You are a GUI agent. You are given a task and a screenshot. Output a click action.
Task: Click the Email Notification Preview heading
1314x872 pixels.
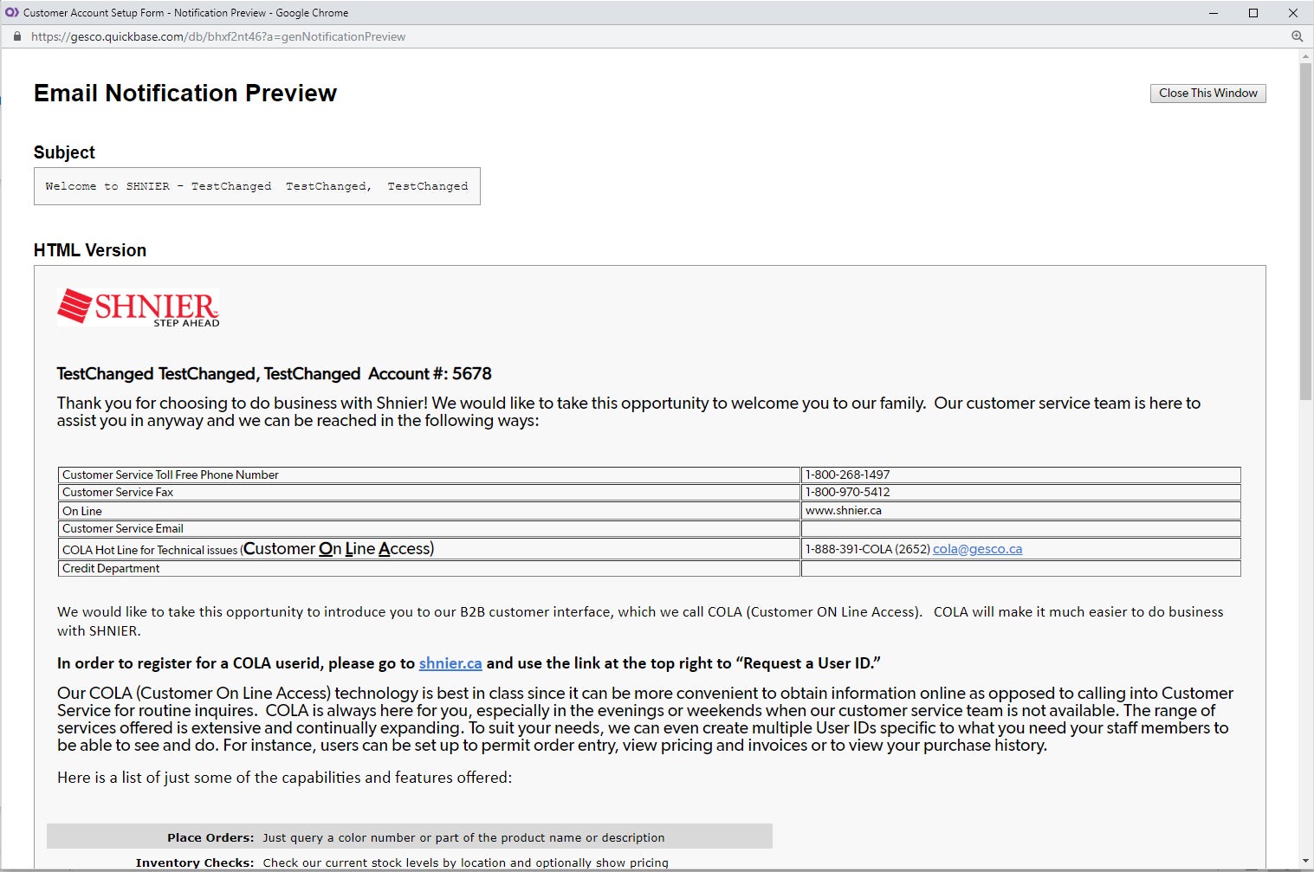click(x=185, y=93)
